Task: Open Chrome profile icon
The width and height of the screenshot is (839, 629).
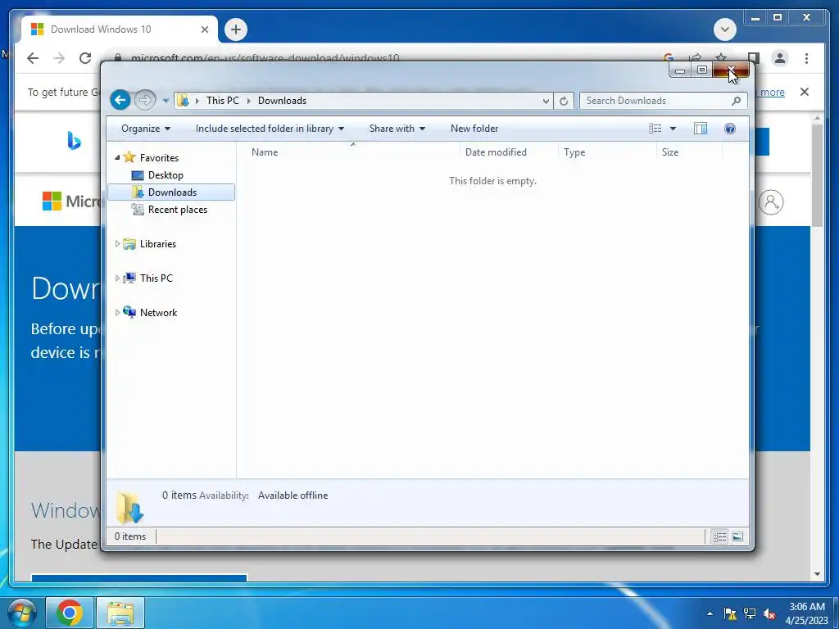Action: click(x=780, y=58)
